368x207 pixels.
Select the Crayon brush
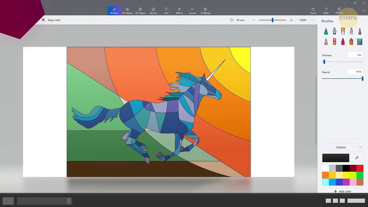pyautogui.click(x=343, y=42)
